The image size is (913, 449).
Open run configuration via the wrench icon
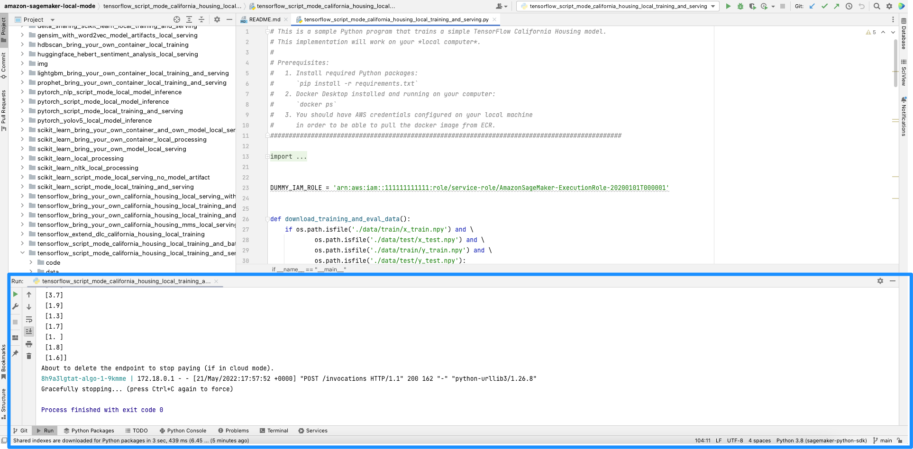click(15, 306)
